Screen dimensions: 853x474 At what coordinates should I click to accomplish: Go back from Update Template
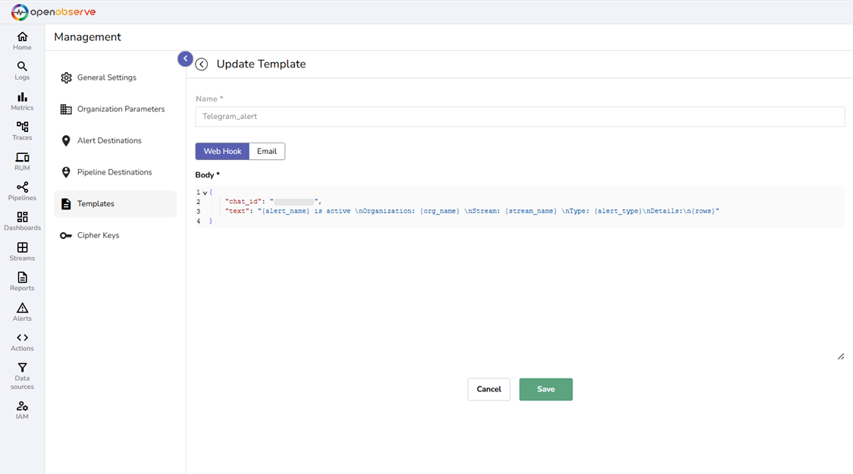202,64
